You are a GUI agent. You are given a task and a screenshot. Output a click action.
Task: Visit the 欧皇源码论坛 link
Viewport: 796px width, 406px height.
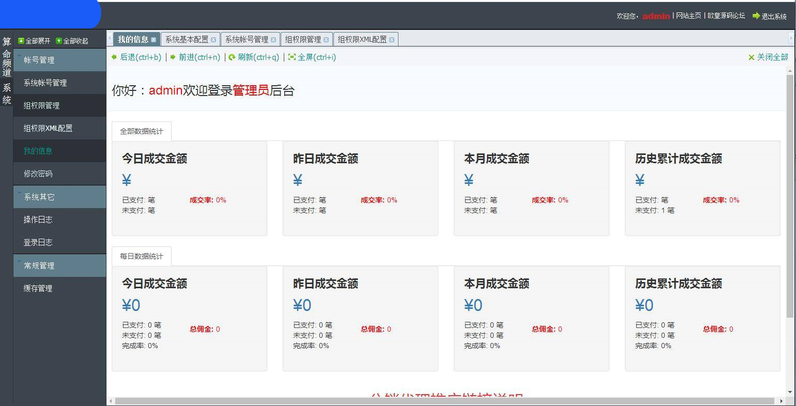(728, 16)
